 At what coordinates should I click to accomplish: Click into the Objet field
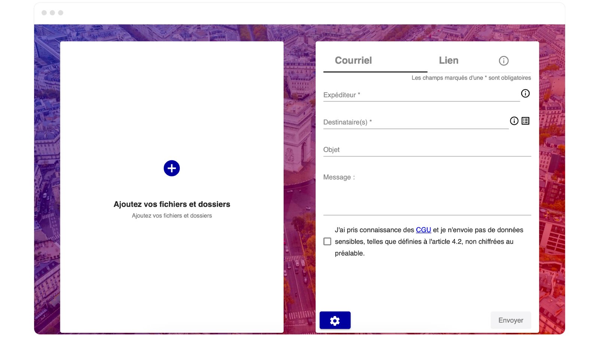(427, 150)
